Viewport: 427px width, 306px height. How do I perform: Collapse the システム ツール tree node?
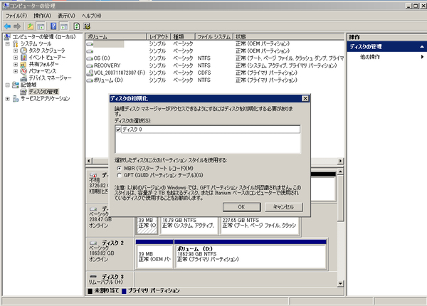(x=7, y=44)
